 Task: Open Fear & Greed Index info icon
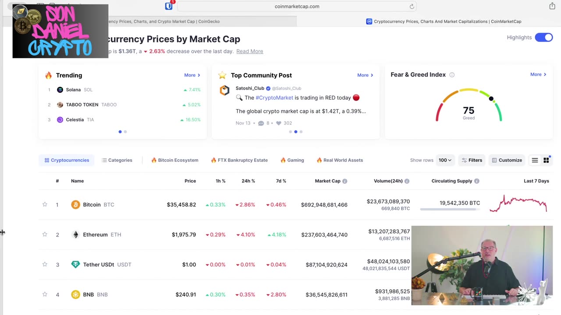click(x=452, y=75)
